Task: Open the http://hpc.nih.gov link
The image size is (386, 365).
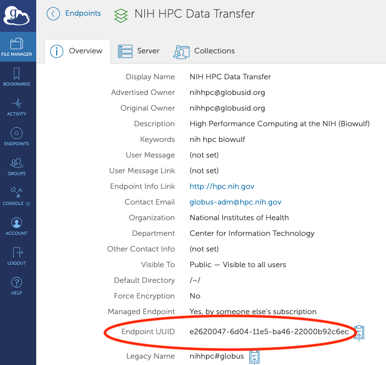Action: tap(222, 186)
